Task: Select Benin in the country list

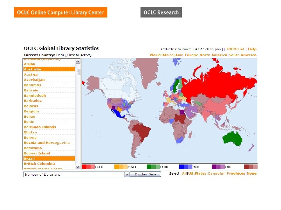Action: click(x=49, y=122)
